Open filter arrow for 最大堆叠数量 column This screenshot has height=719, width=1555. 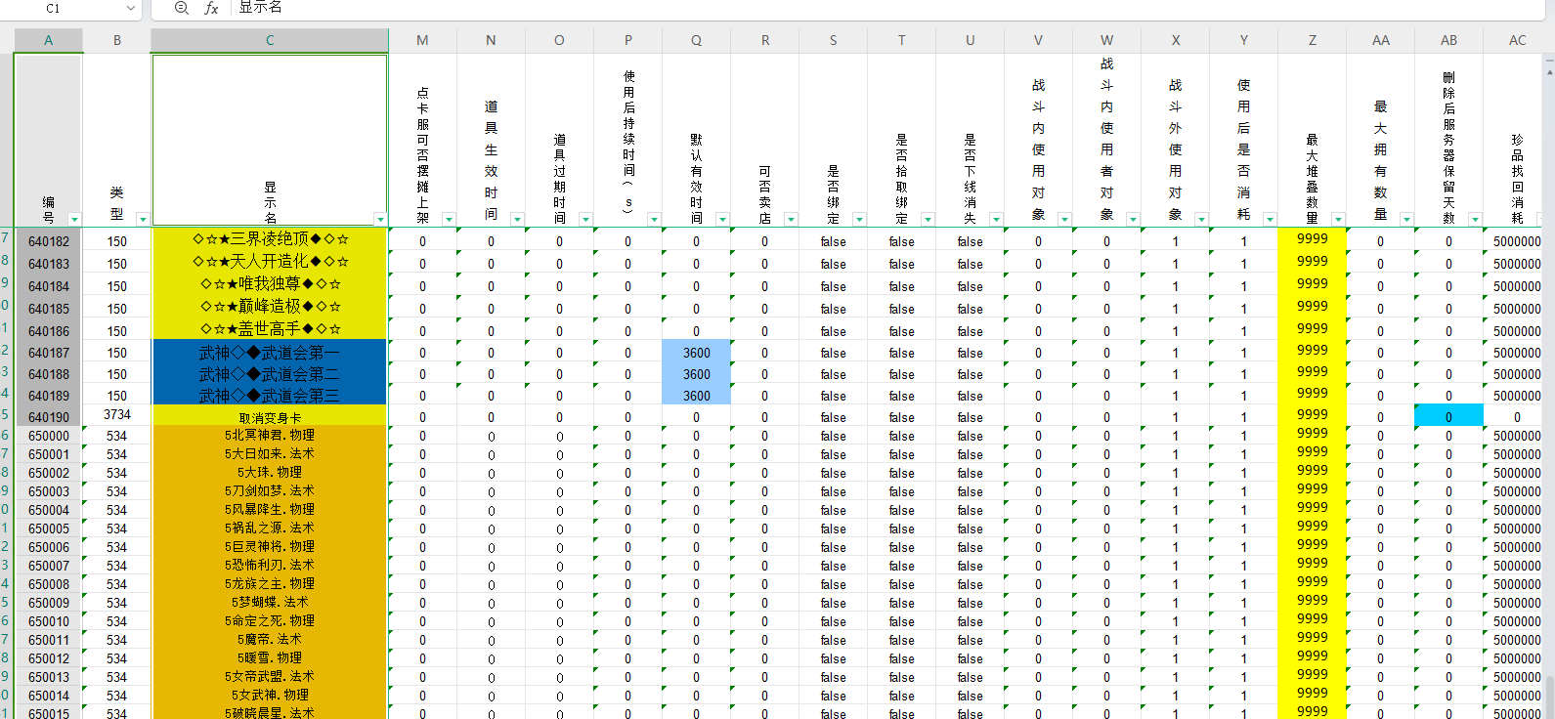click(1338, 219)
